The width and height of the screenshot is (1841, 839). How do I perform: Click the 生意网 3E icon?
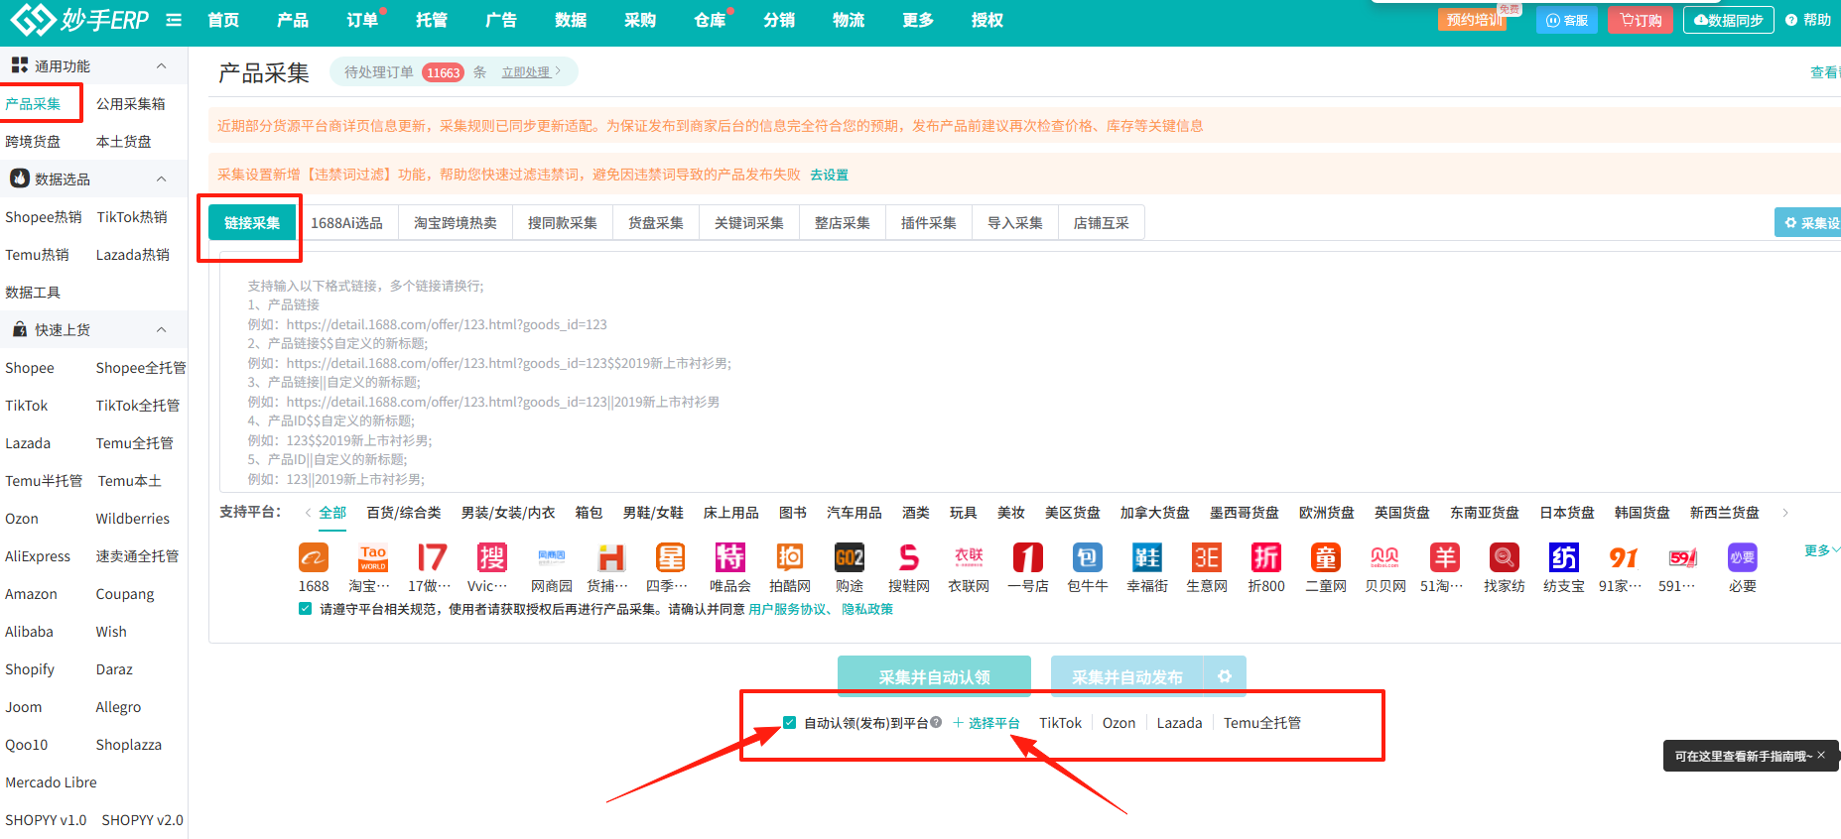1207,557
